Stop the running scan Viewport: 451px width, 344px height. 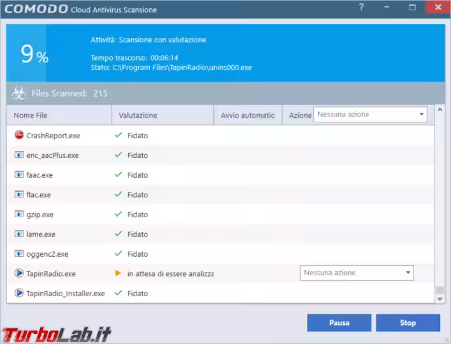[x=408, y=323]
